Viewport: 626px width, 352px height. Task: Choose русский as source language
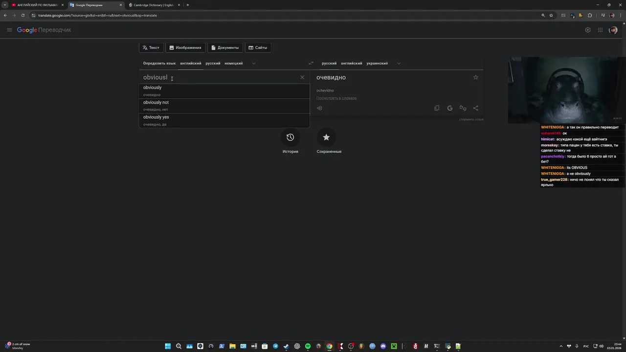pos(213,63)
